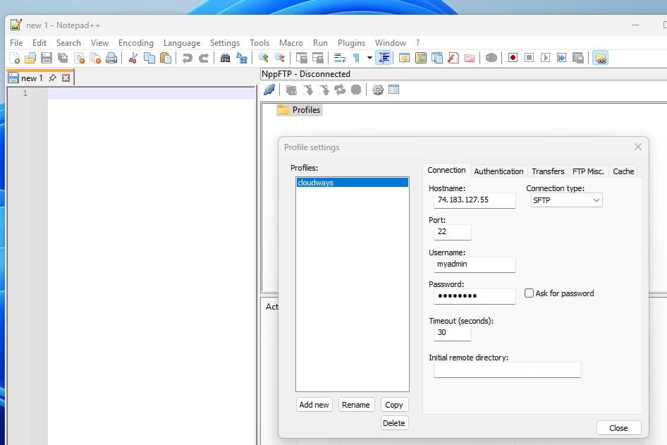Click the Username field showing myadmin

(x=475, y=264)
